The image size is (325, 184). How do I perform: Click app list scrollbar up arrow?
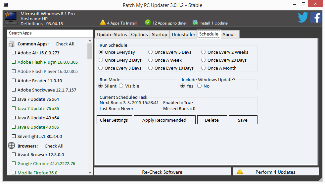tap(90, 41)
